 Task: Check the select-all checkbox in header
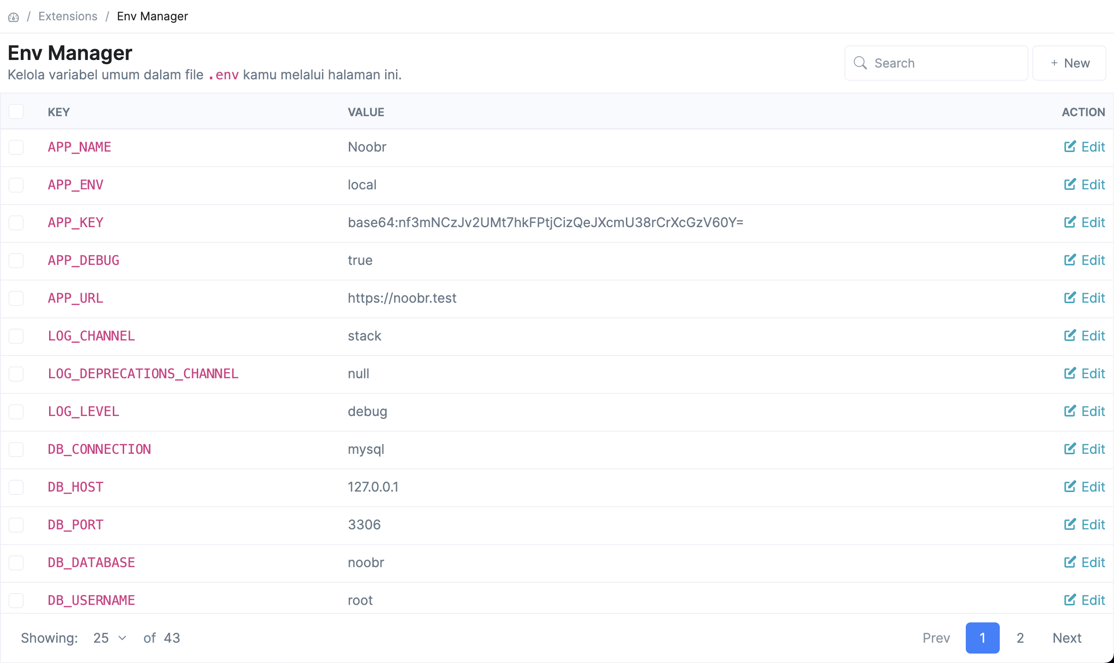pyautogui.click(x=16, y=112)
